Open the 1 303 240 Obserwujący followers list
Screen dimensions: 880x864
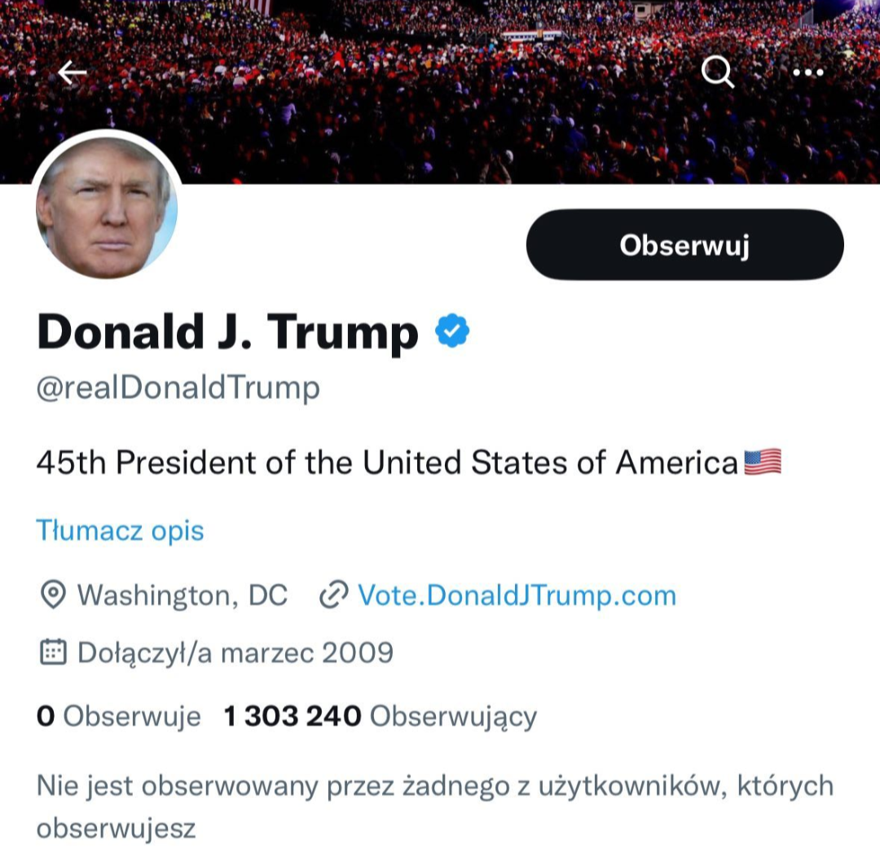point(380,717)
